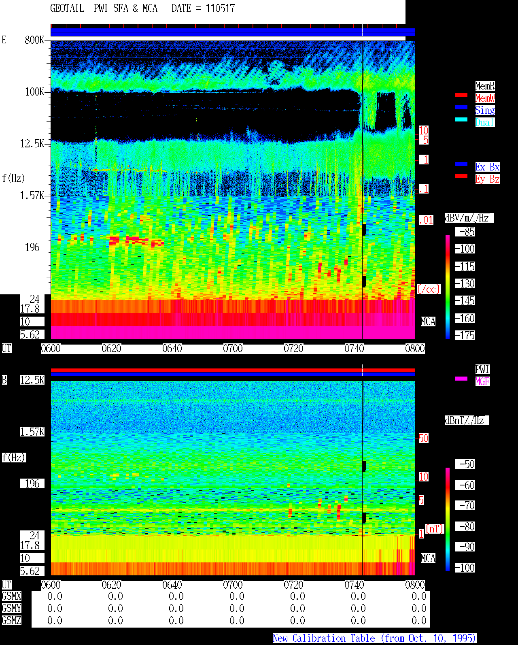Click the 'E' electric panel label
This screenshot has width=518, height=645.
tap(4, 40)
